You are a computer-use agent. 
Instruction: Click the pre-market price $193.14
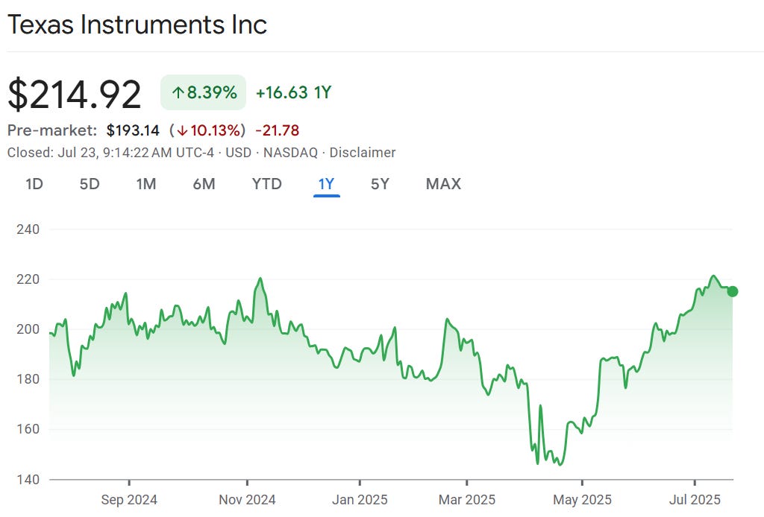tap(133, 130)
